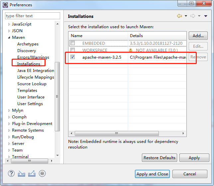Click Restore Defaults button
Viewport: 214px width, 186px height.
click(x=160, y=158)
